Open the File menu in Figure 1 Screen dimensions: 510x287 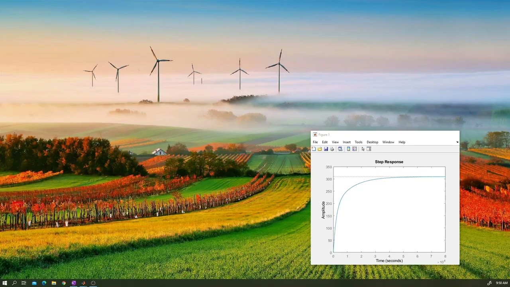(x=315, y=142)
